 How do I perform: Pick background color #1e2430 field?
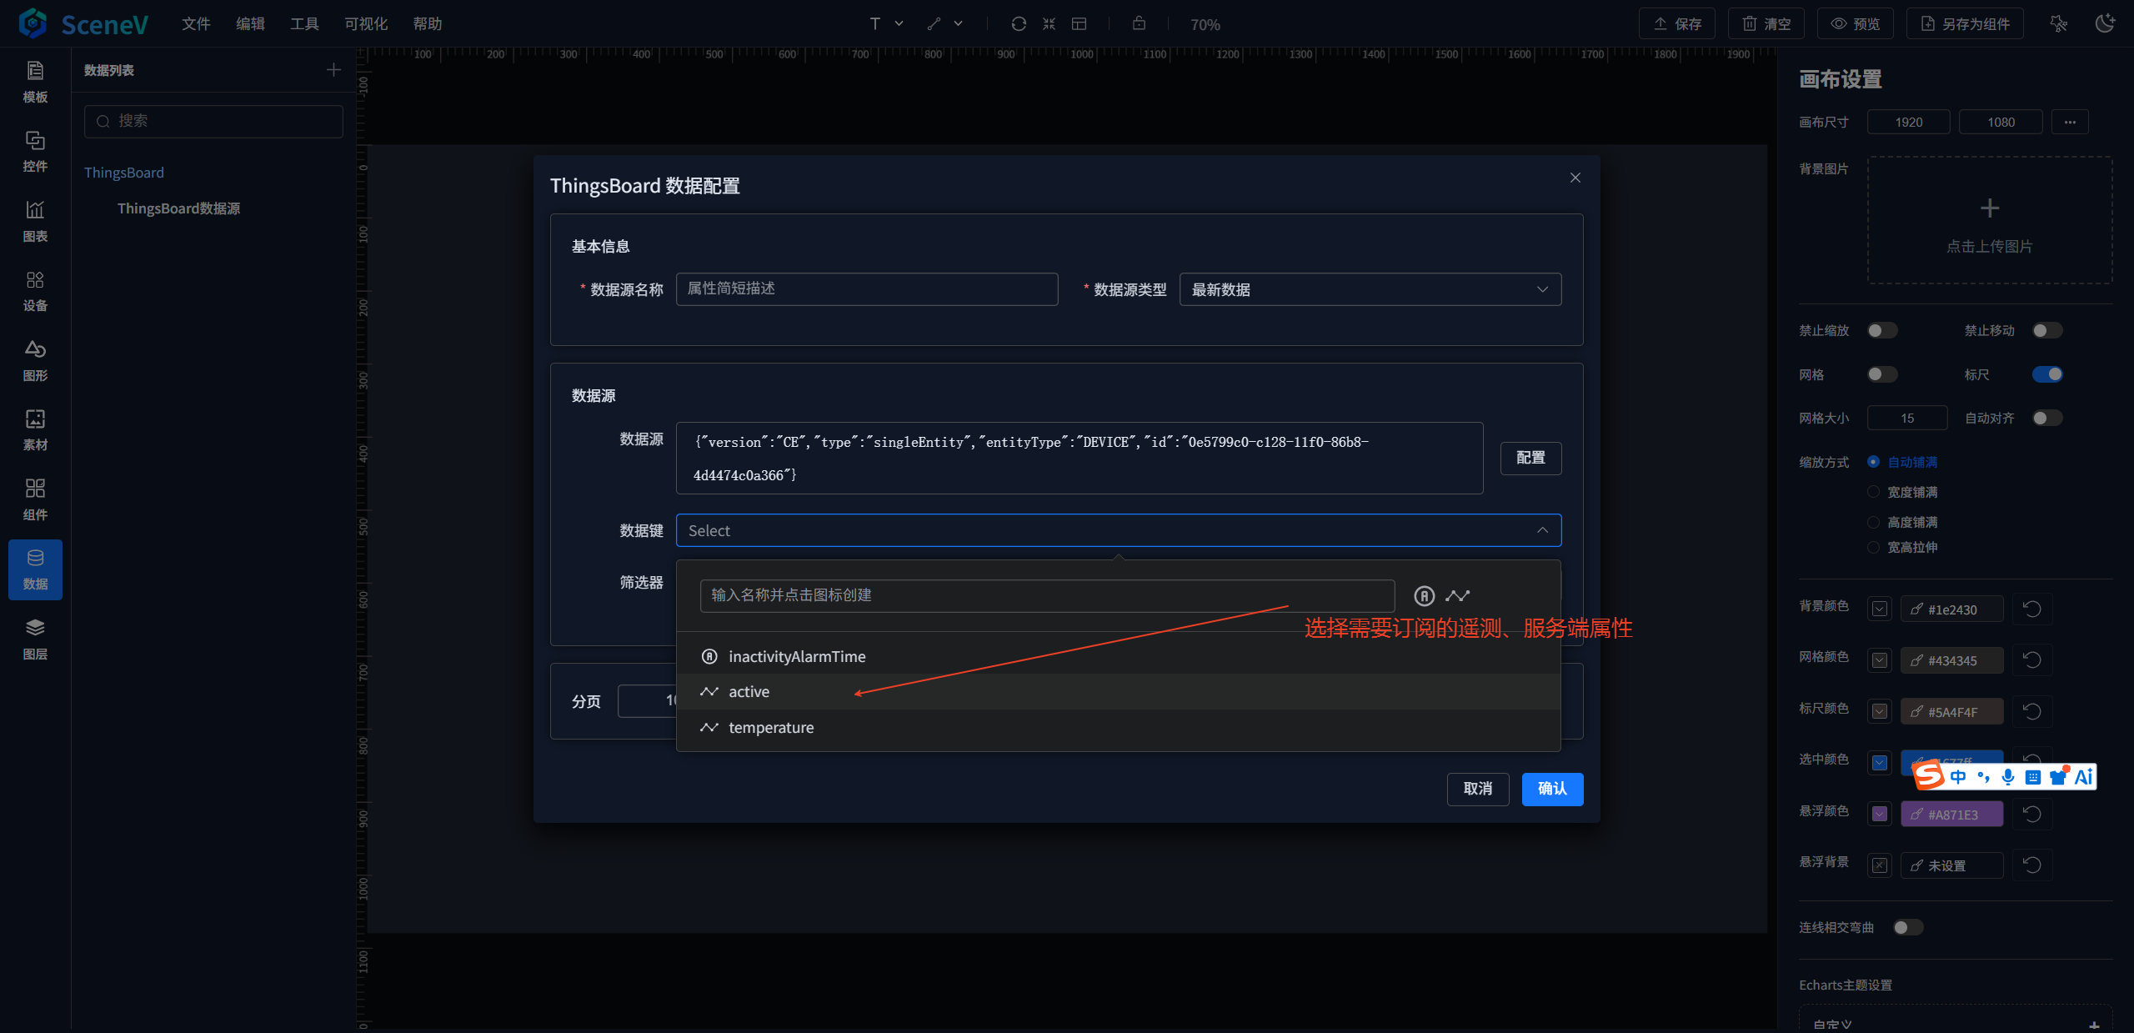tap(1951, 609)
